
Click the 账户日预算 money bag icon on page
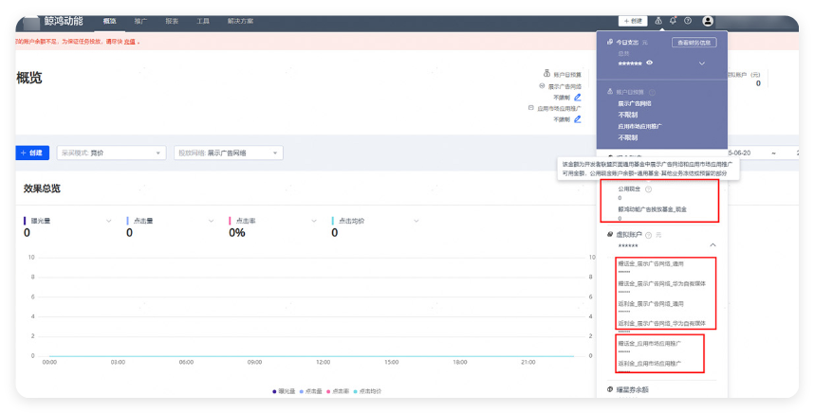(546, 74)
